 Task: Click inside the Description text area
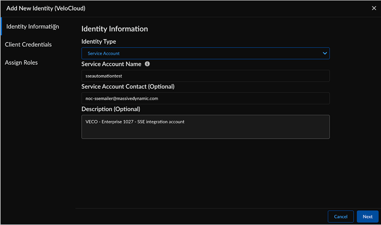coord(205,127)
